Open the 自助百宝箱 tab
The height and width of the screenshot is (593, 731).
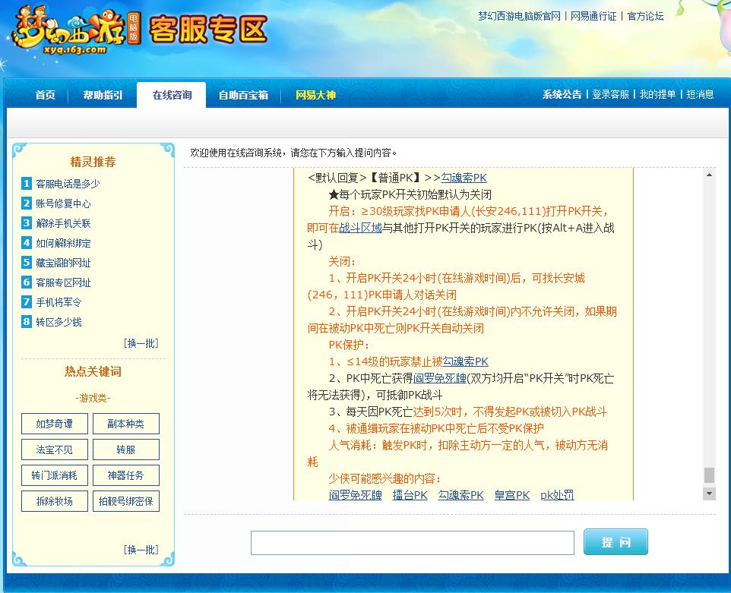(242, 96)
